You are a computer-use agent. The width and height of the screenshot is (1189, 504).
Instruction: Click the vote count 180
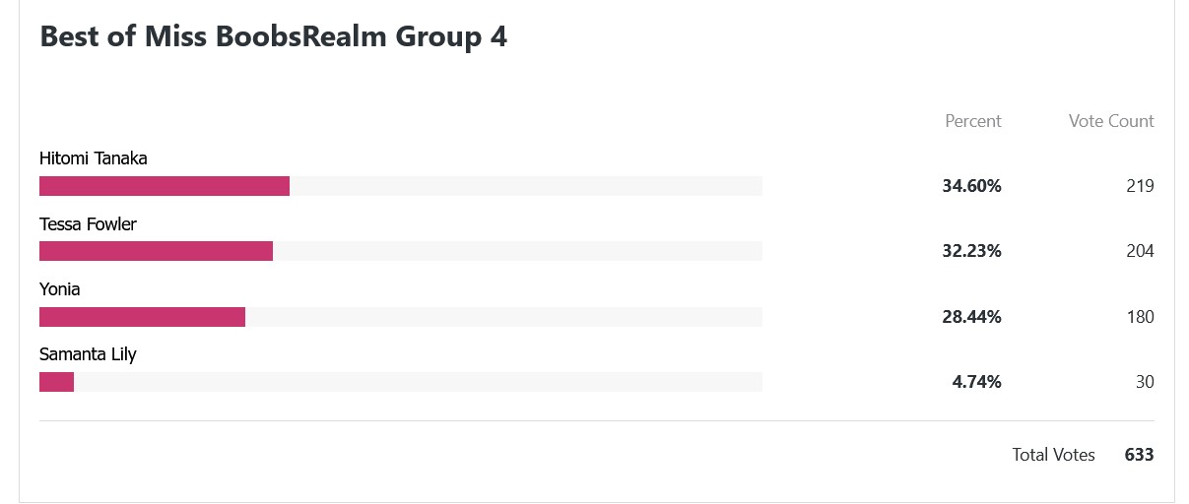(x=1141, y=317)
